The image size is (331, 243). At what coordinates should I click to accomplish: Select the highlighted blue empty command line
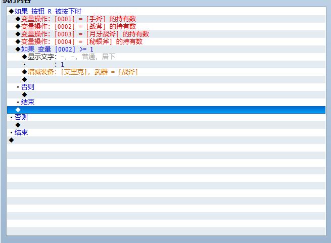coord(166,110)
